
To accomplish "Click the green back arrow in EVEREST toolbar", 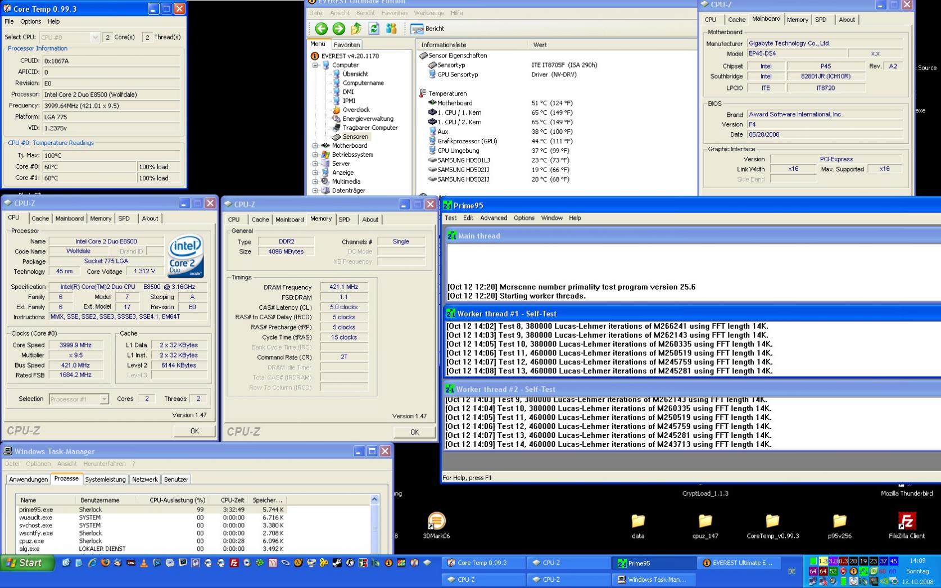I will click(x=321, y=29).
